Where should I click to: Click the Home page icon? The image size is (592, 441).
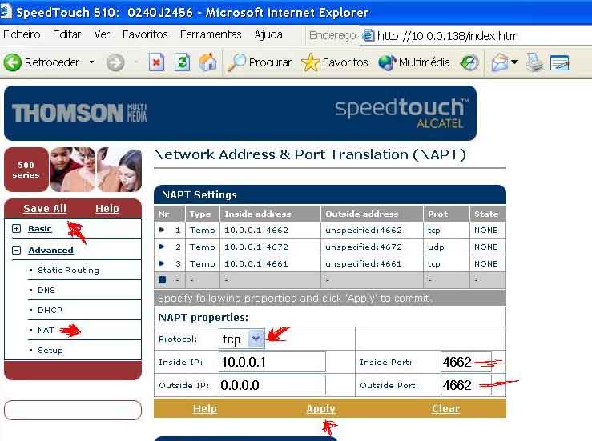(x=207, y=62)
